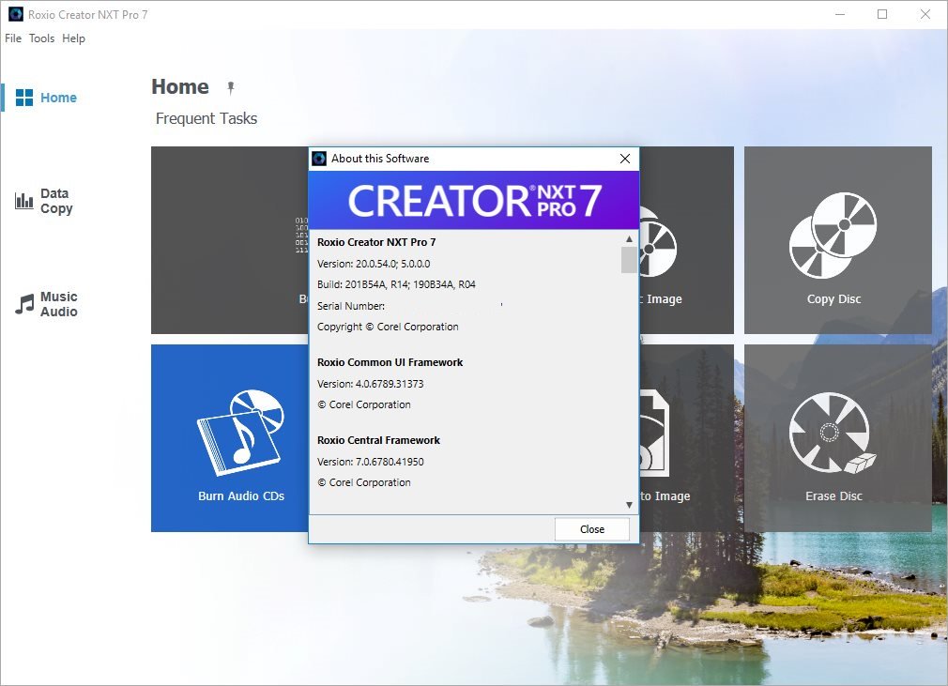948x686 pixels.
Task: Open the Music Audio sidebar section
Action: coord(46,304)
